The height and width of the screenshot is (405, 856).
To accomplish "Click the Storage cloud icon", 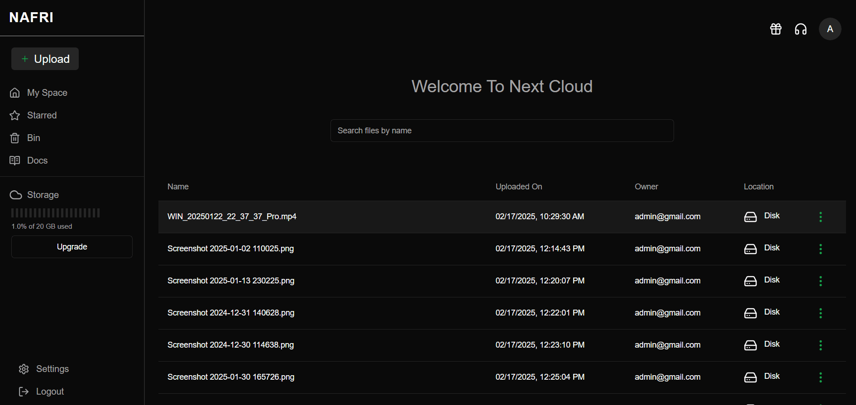I will point(16,195).
